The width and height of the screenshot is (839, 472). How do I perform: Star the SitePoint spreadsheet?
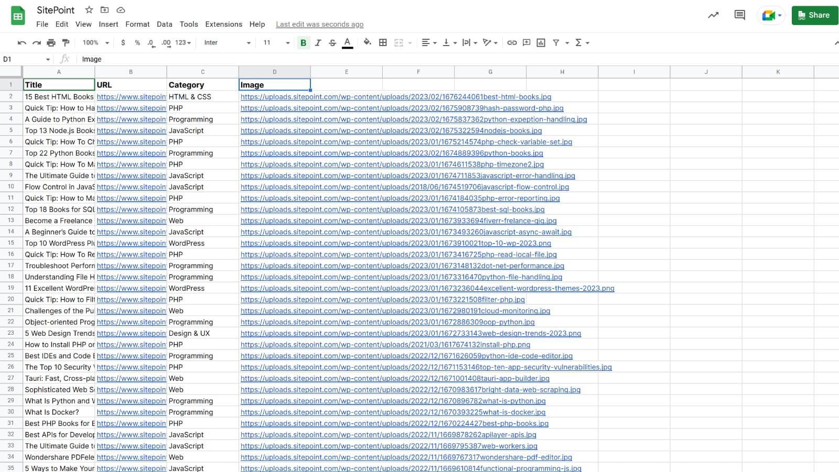(89, 10)
